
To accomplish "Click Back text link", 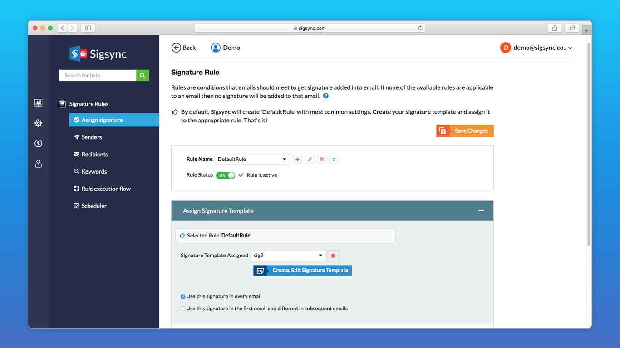I will tap(189, 48).
